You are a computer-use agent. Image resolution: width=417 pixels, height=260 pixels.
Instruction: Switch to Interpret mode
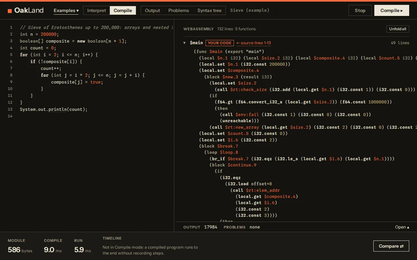coord(96,10)
